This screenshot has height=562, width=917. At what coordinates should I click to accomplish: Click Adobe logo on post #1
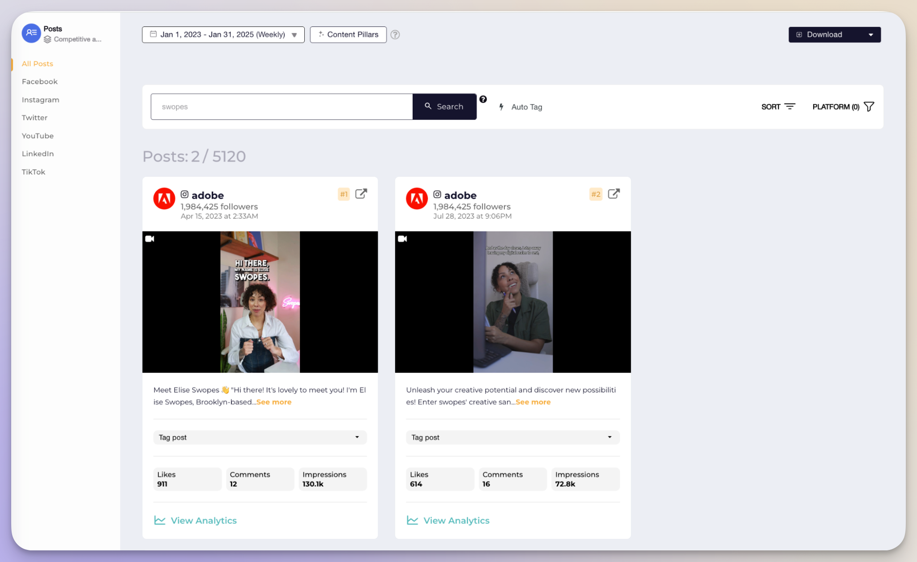[164, 198]
